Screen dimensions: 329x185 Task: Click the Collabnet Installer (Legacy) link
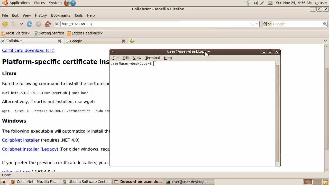30,149
